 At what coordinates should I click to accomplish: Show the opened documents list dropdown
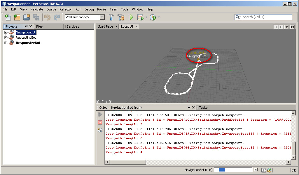tap(287, 27)
